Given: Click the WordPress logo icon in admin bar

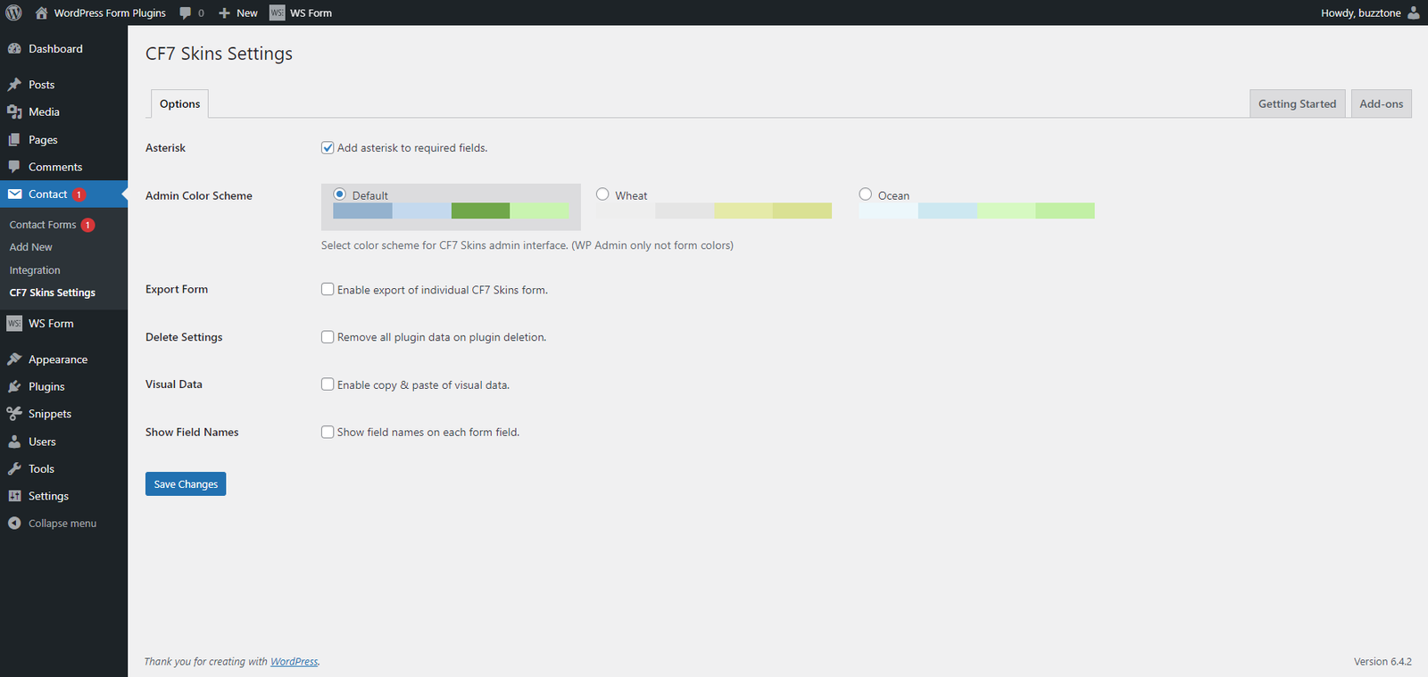Looking at the screenshot, I should tap(13, 12).
